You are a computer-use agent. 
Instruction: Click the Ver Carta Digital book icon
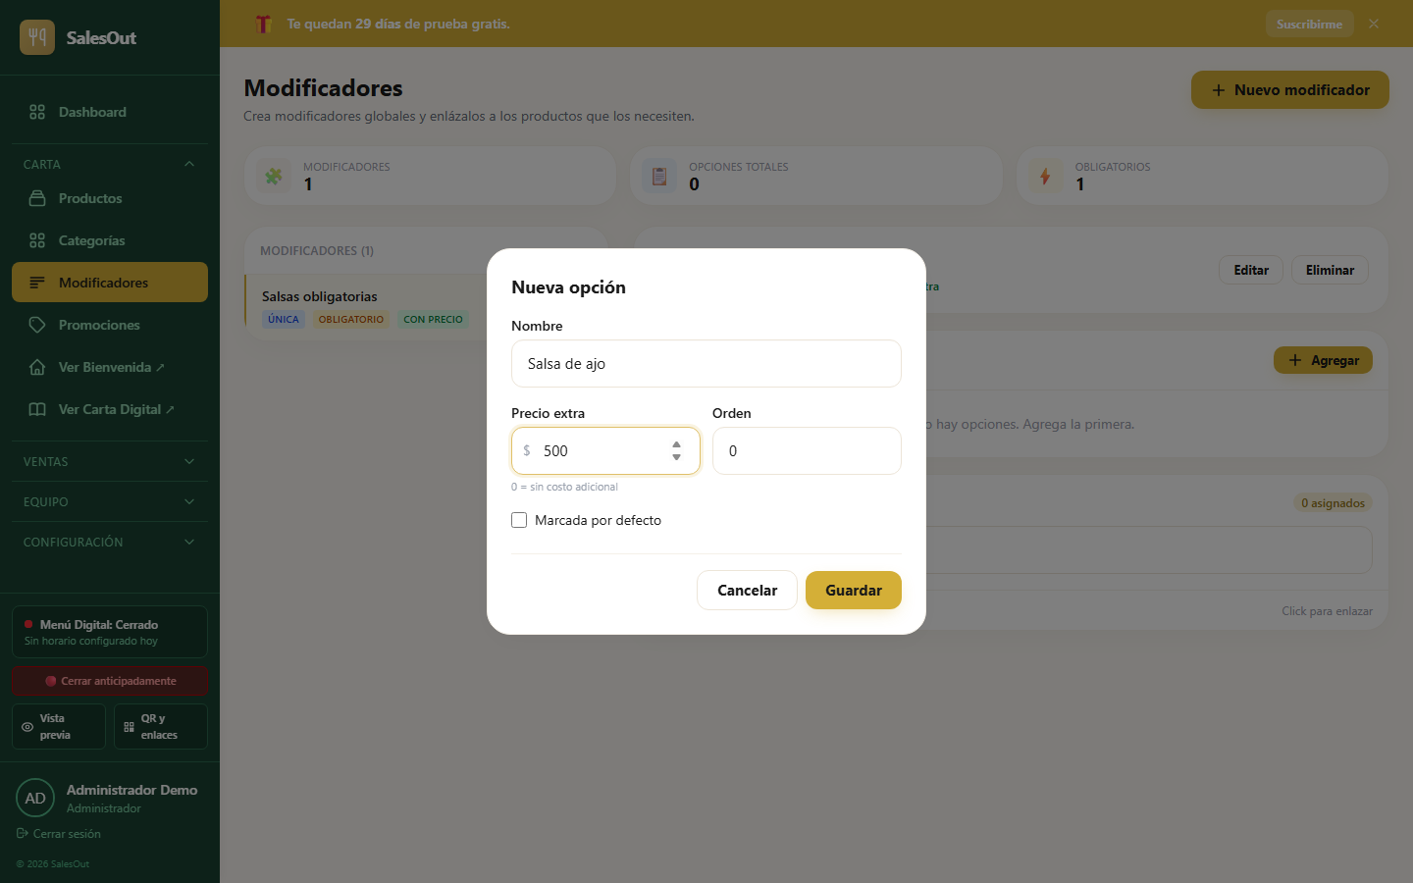37,409
